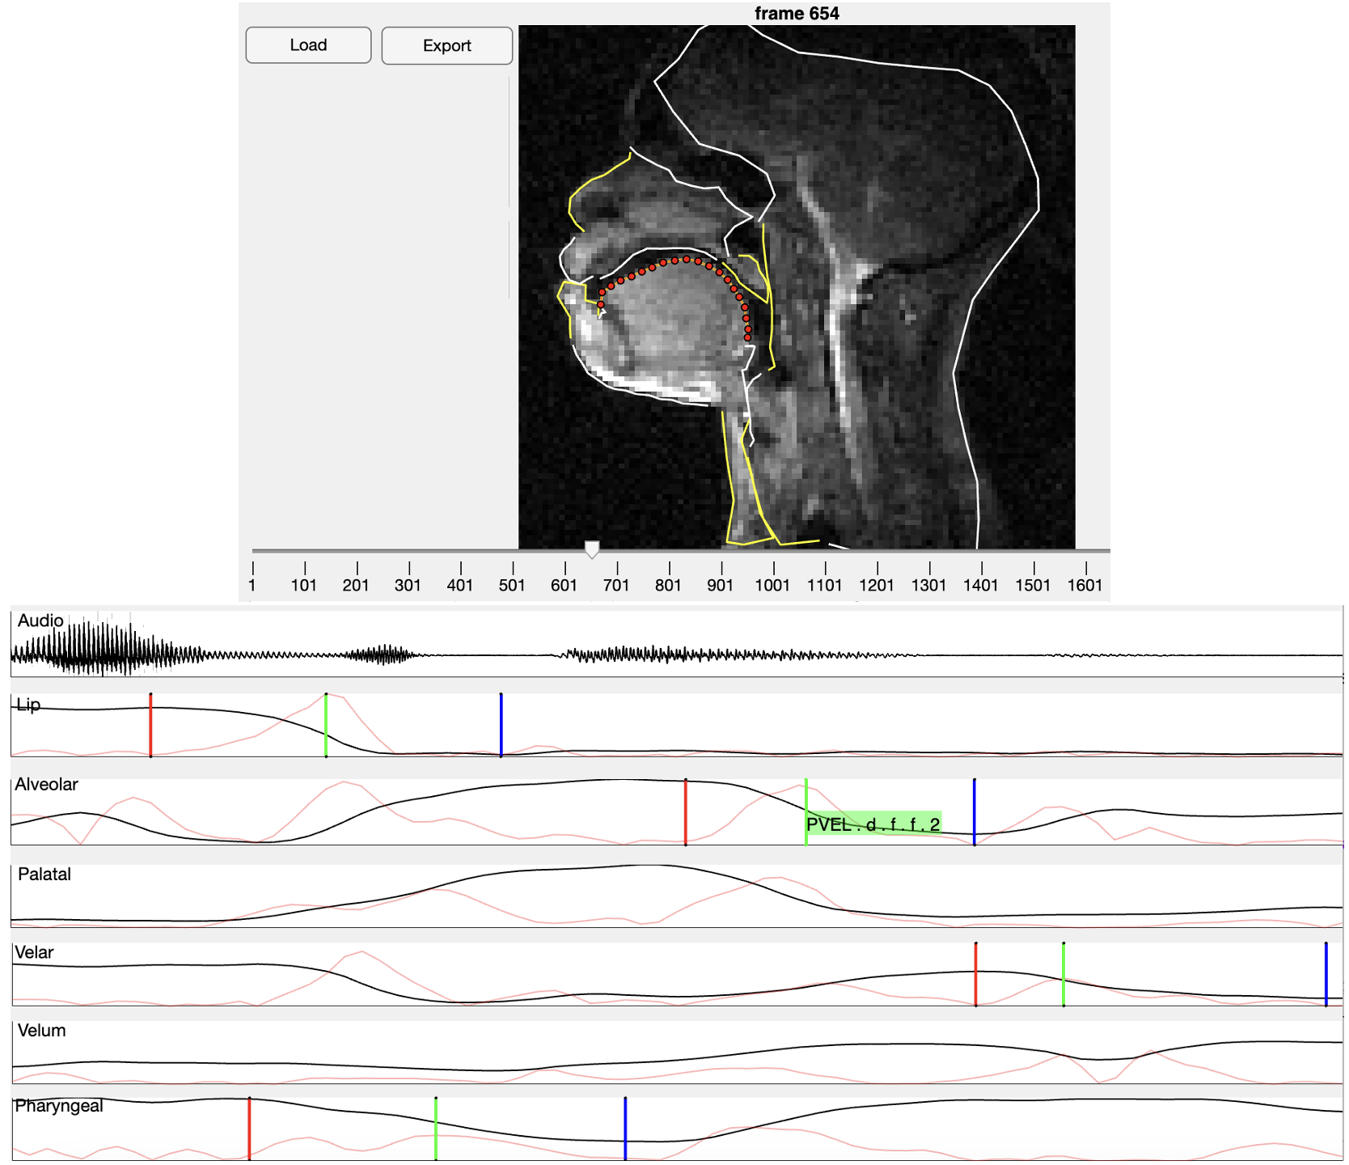Select the blue marker in Alveolar track
This screenshot has height=1165, width=1349.
point(975,812)
